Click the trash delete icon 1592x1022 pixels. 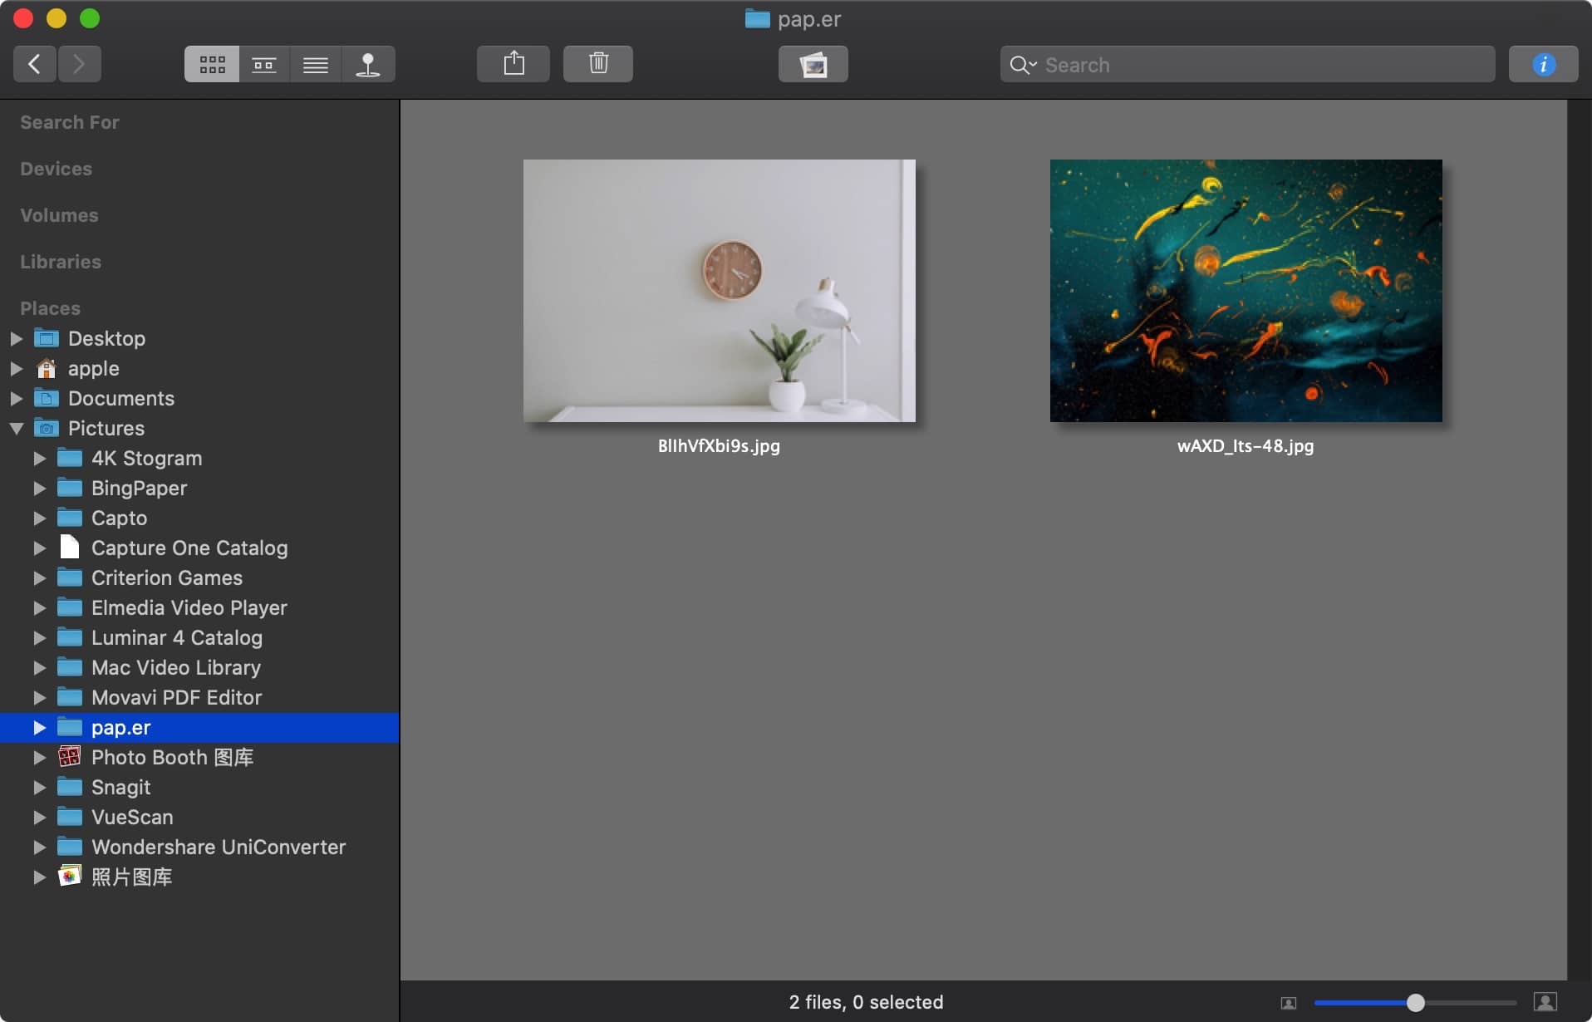click(x=598, y=64)
